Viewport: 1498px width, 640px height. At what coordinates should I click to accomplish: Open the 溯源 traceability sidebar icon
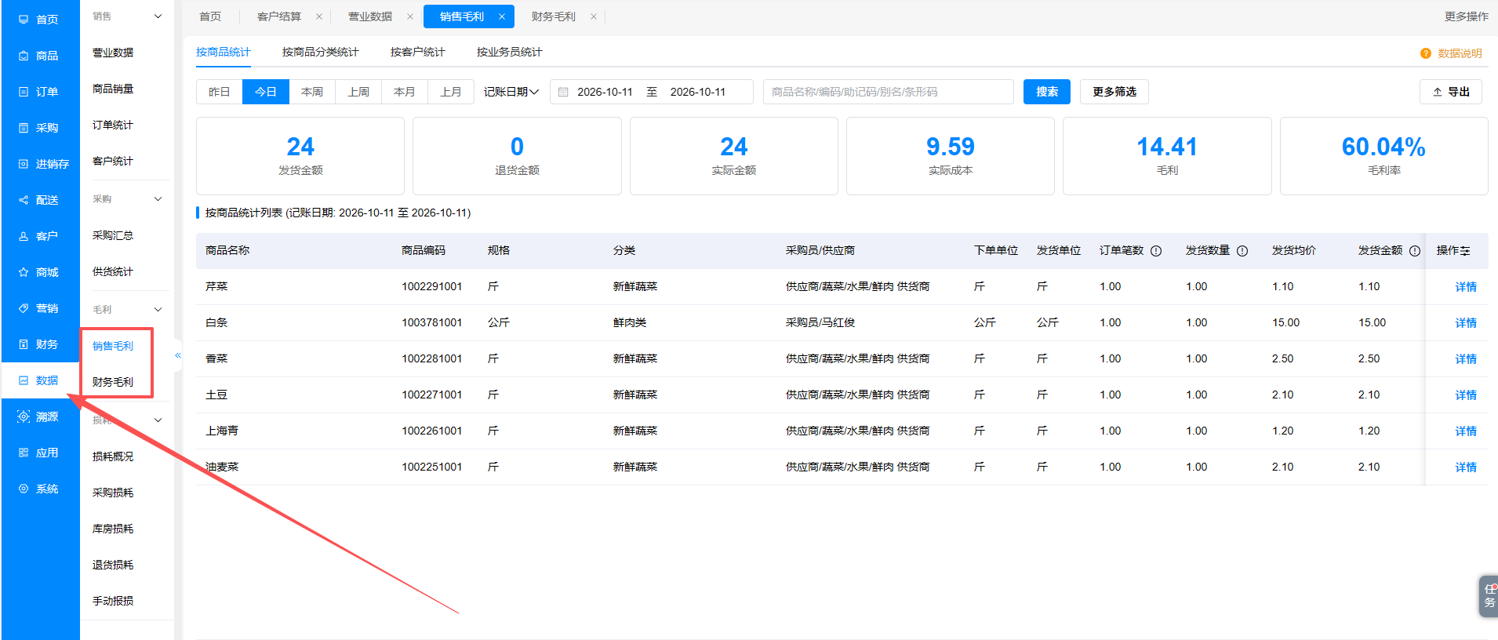tap(24, 416)
